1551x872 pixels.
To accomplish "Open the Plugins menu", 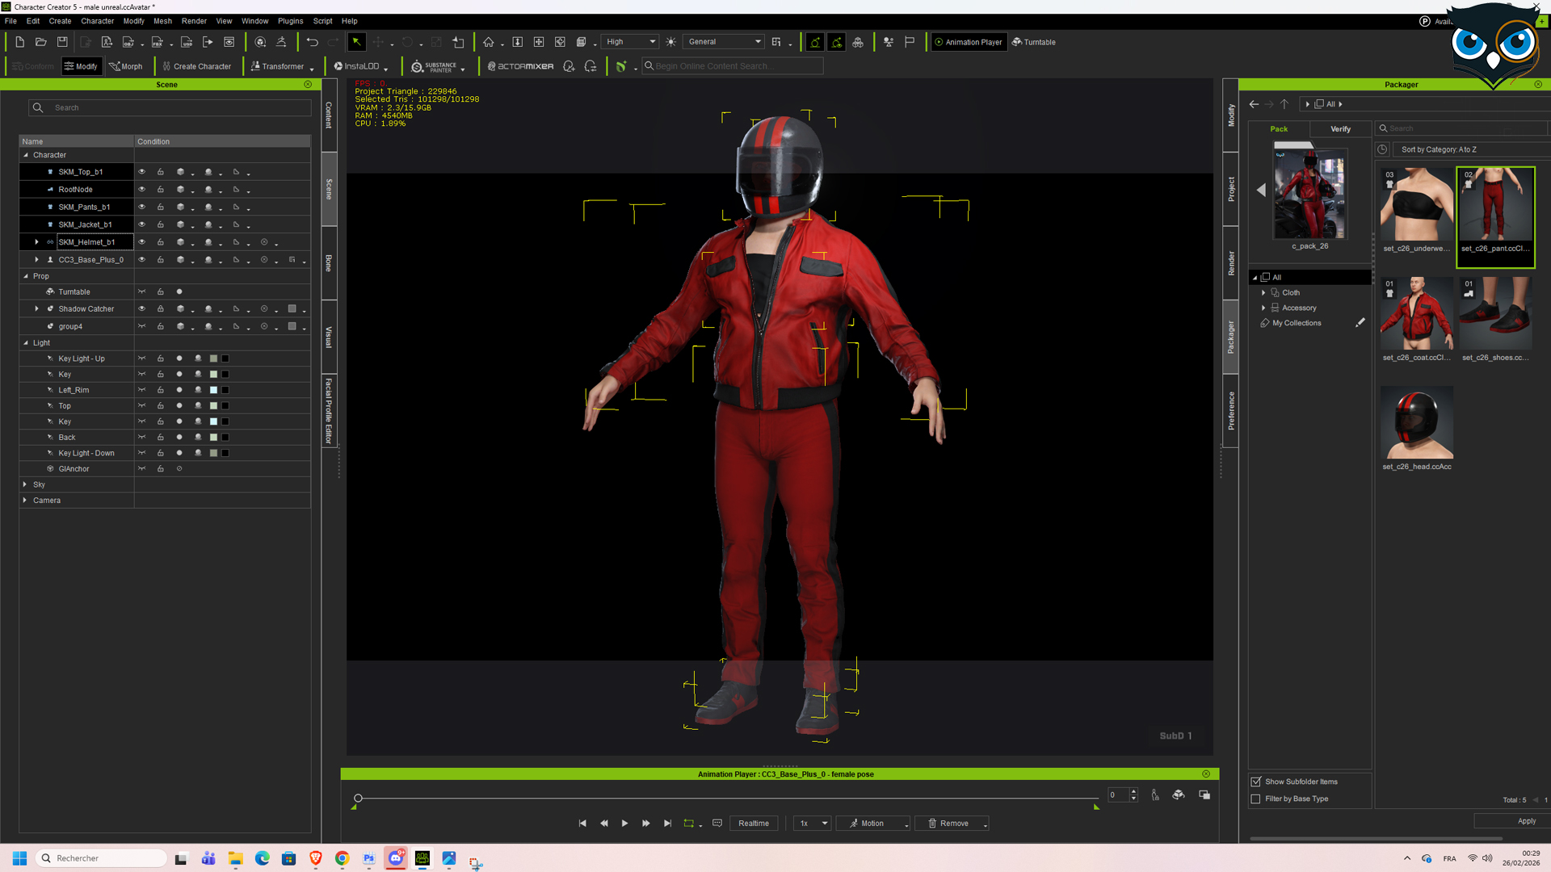I will click(290, 21).
